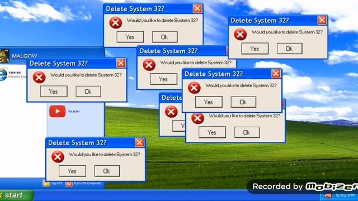This screenshot has width=358, height=201.
Task: Close the dialog overlapping Internet Explorer entry
Action: tap(121, 63)
